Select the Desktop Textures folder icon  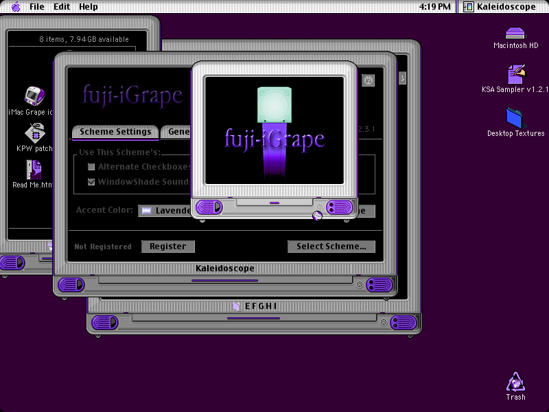tap(514, 118)
